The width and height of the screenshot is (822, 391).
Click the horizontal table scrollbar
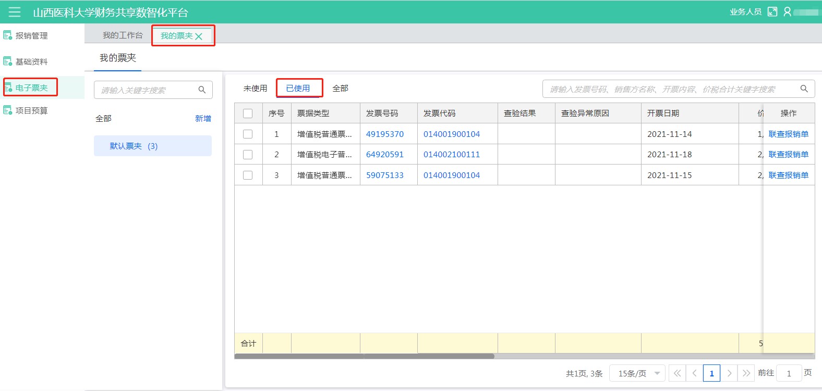[364, 356]
